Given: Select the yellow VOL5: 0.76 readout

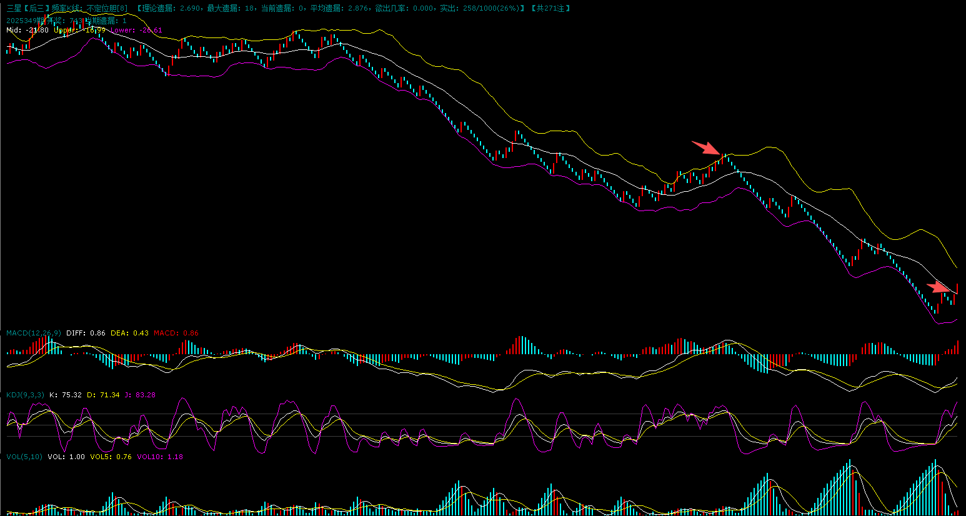Looking at the screenshot, I should click(x=111, y=457).
